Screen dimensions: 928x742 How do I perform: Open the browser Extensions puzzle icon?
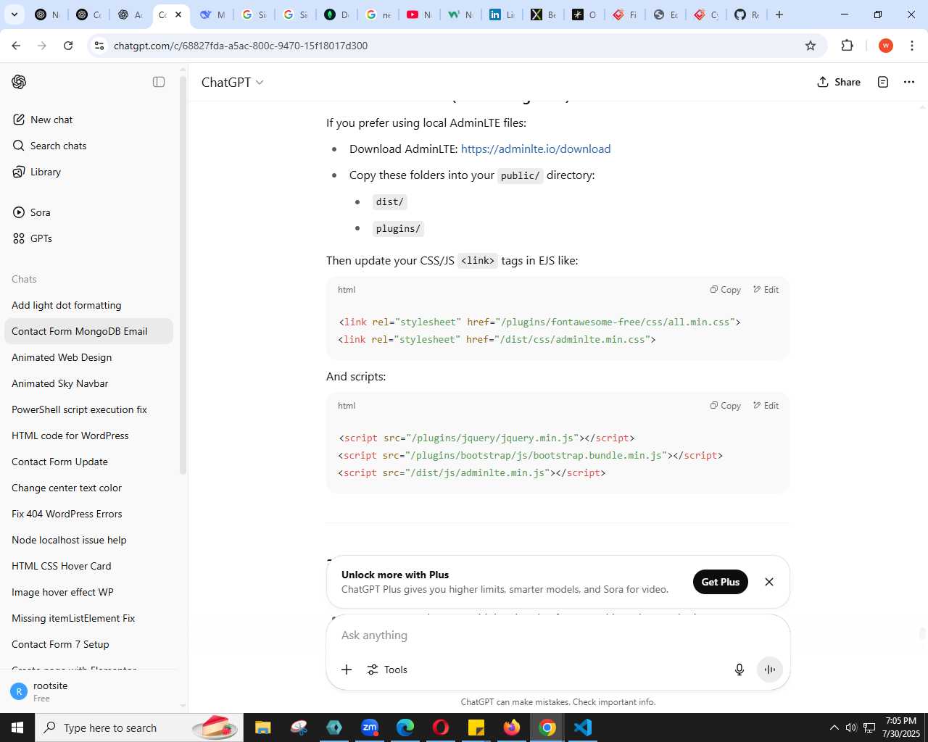pyautogui.click(x=848, y=46)
